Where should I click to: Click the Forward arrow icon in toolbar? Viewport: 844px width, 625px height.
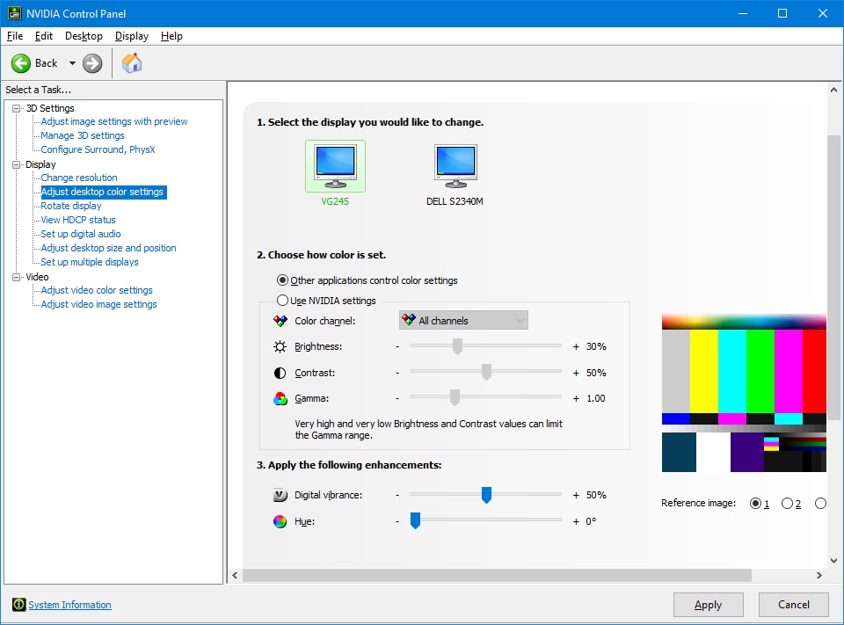click(x=92, y=63)
